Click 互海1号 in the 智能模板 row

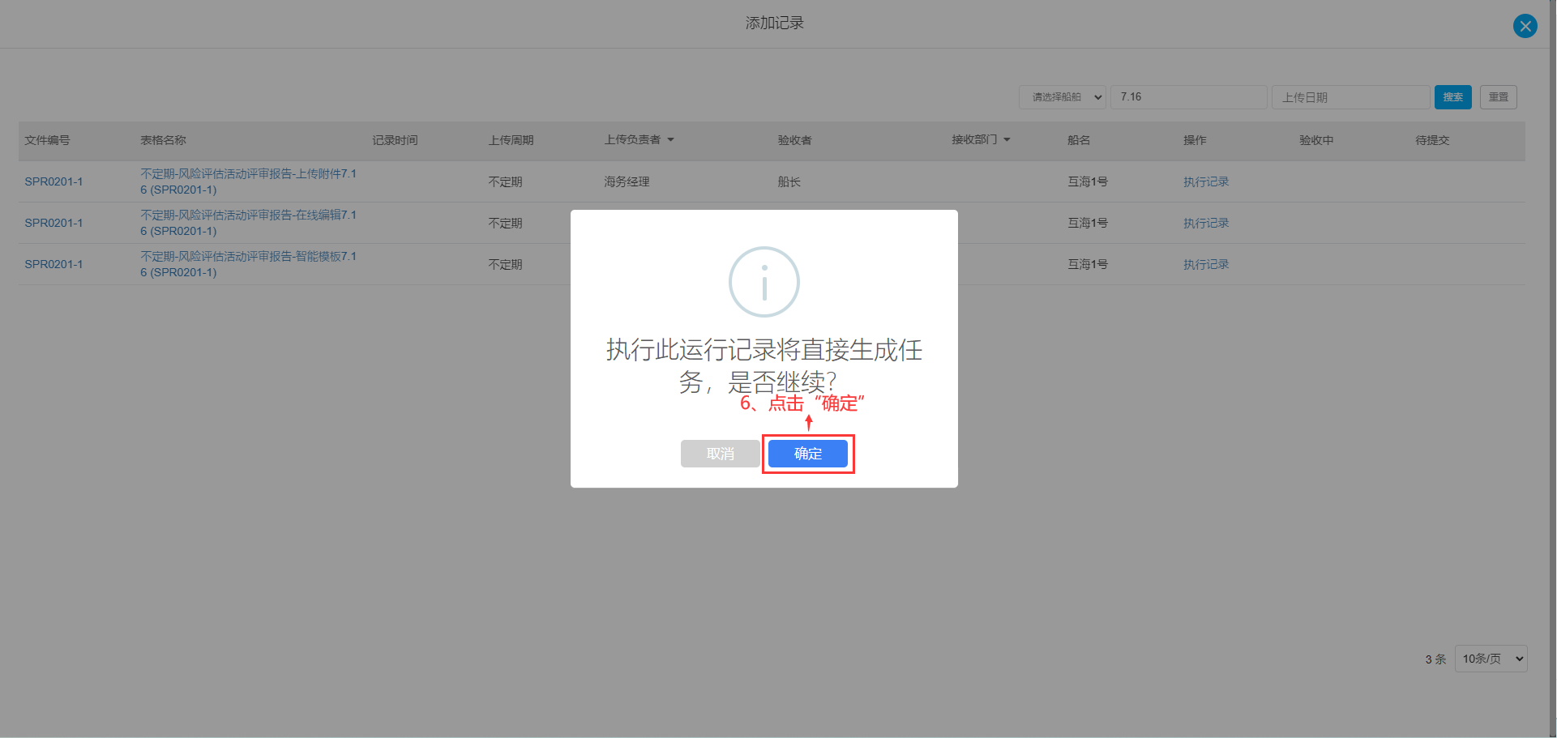click(1088, 264)
